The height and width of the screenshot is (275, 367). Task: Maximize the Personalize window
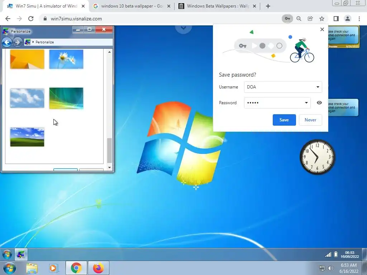(x=89, y=30)
